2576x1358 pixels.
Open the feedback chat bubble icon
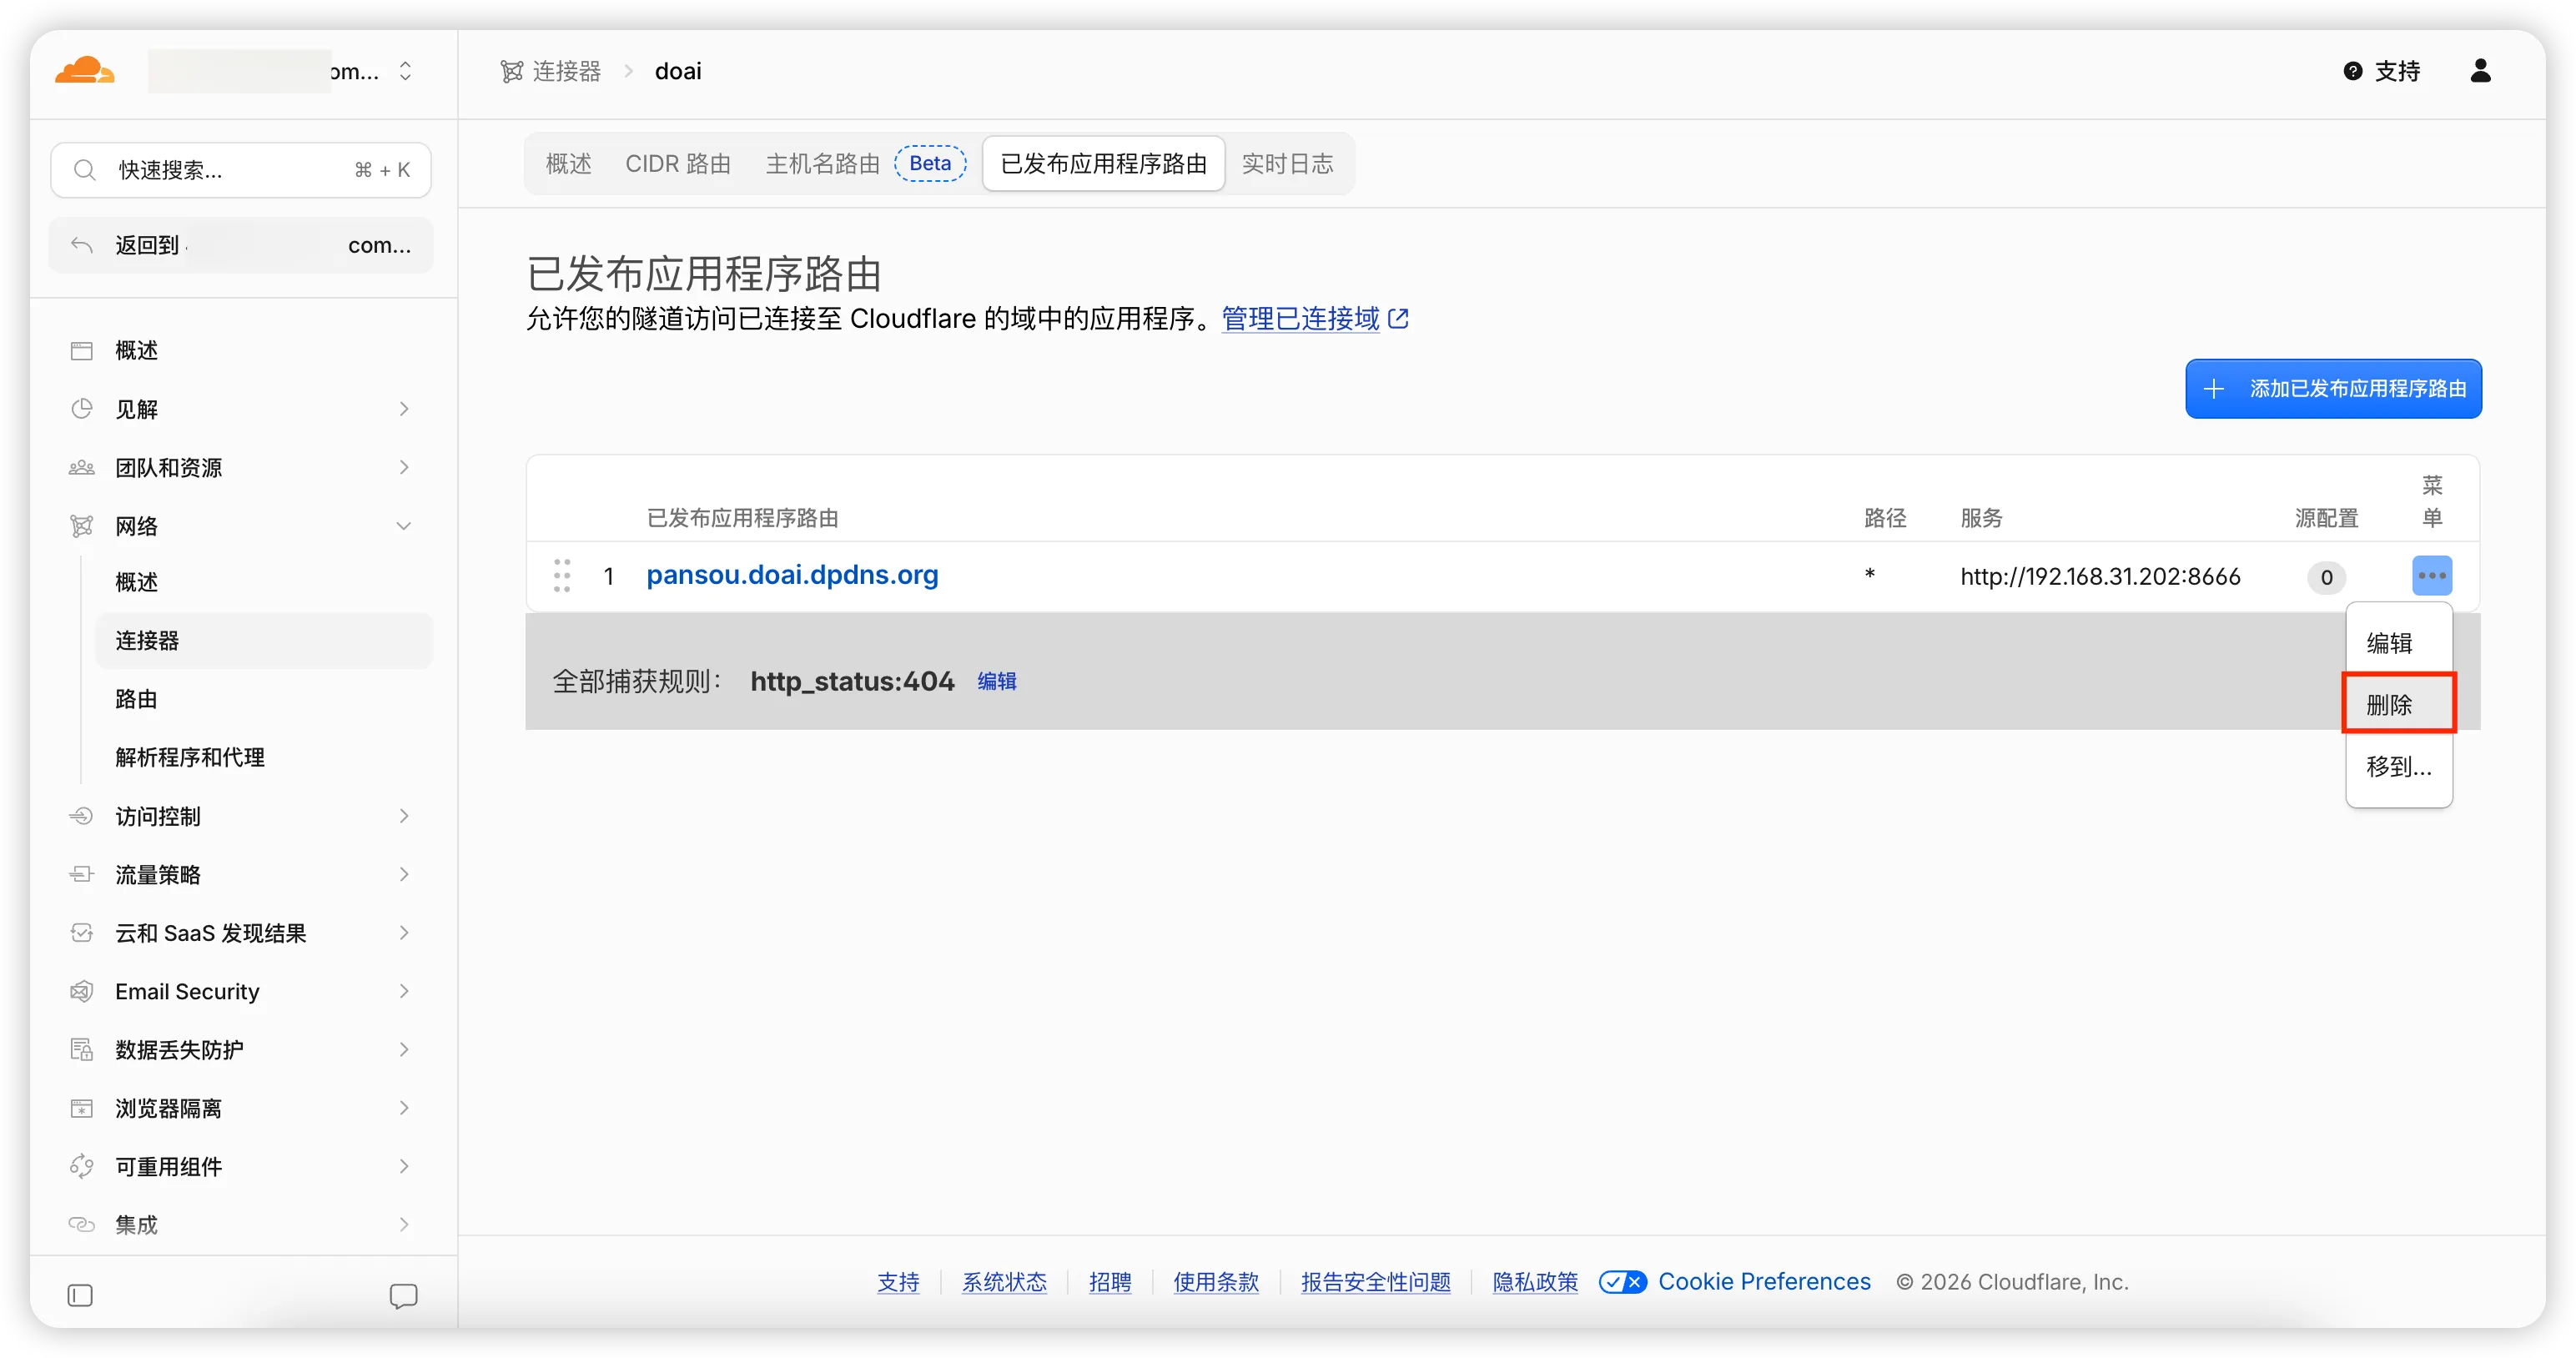(x=403, y=1296)
